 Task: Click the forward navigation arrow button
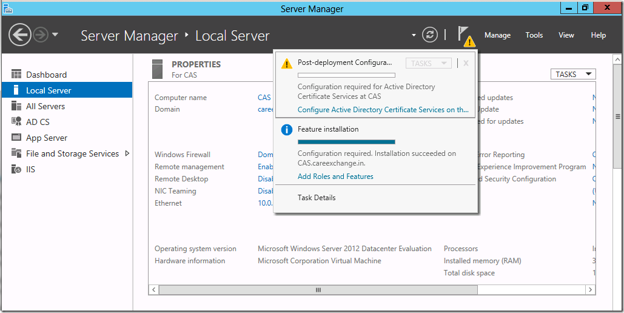(x=41, y=35)
